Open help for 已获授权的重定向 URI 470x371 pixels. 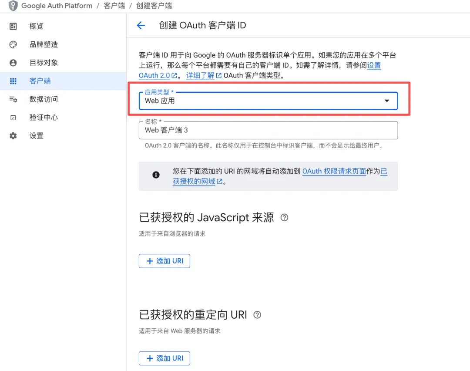[257, 315]
